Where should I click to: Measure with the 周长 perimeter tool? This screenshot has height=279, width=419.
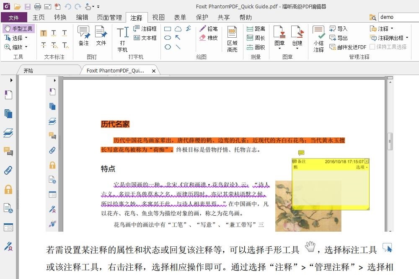click(x=256, y=38)
